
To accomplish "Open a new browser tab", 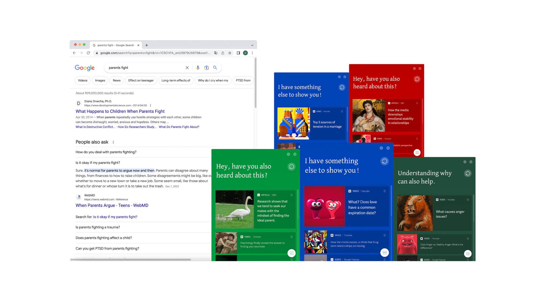I will (x=147, y=45).
